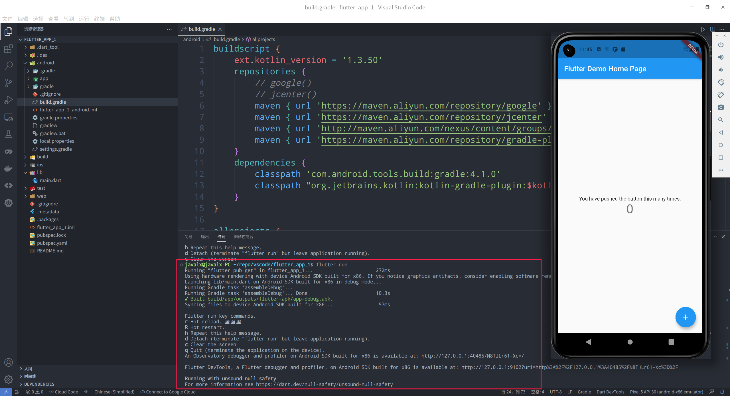The height and width of the screenshot is (396, 730).
Task: Rotate the emulator right
Action: (721, 95)
